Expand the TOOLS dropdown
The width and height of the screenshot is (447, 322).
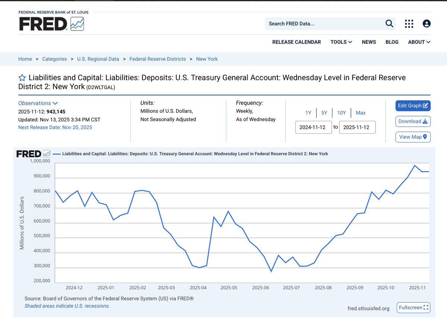coord(341,42)
